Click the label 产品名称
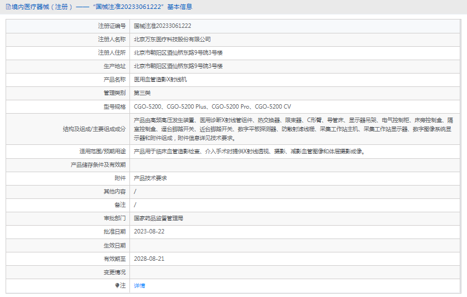This screenshot has width=467, height=297. tap(115, 80)
